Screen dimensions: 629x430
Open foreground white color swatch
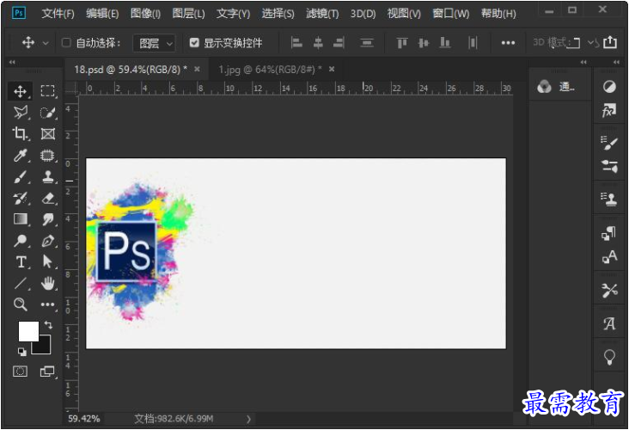tap(28, 331)
